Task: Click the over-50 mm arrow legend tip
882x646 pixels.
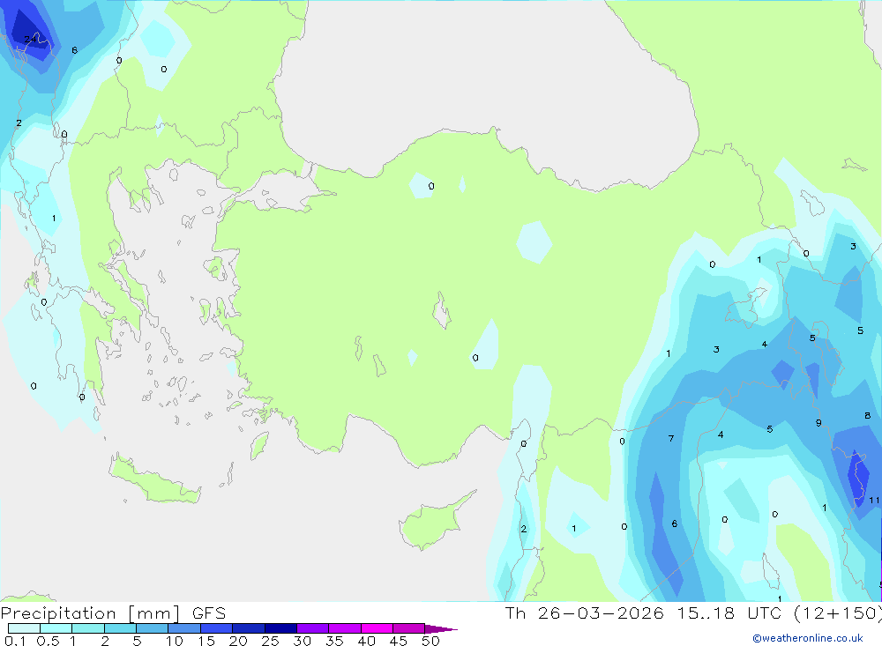Action: [441, 629]
